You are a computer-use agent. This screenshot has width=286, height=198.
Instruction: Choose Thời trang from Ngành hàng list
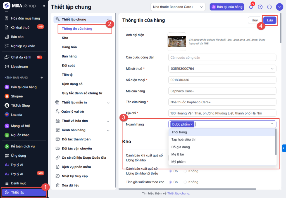click(x=222, y=132)
